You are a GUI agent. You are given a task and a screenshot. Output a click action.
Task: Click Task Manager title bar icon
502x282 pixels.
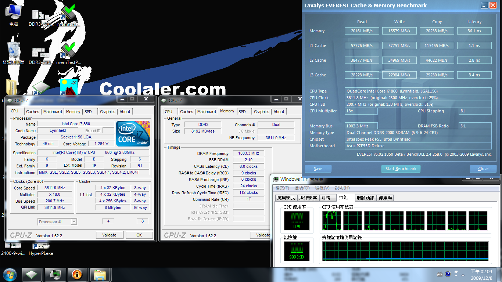(276, 179)
